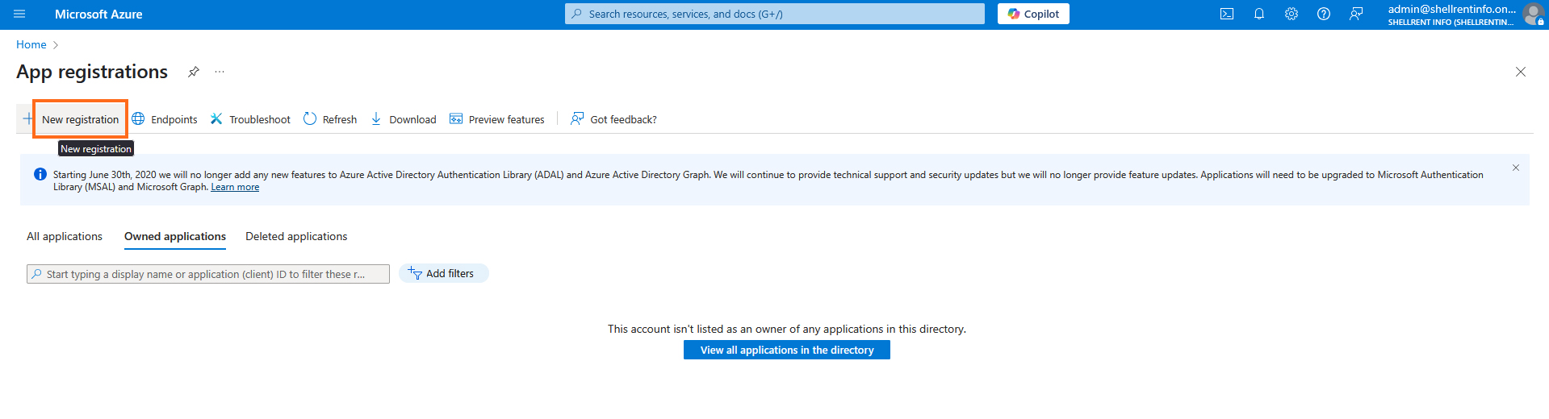Viewport: 1549px width, 419px height.
Task: Click the info icon in the banner
Action: (x=40, y=174)
